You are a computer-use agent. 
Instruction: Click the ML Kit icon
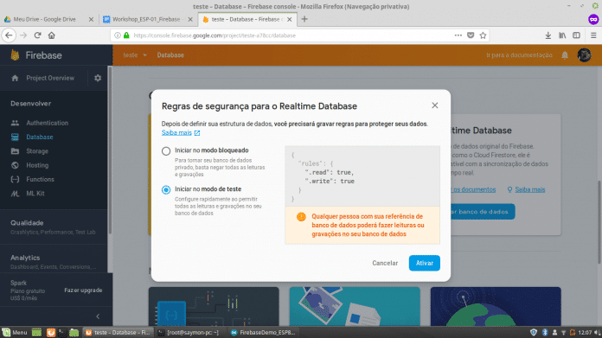tap(15, 194)
